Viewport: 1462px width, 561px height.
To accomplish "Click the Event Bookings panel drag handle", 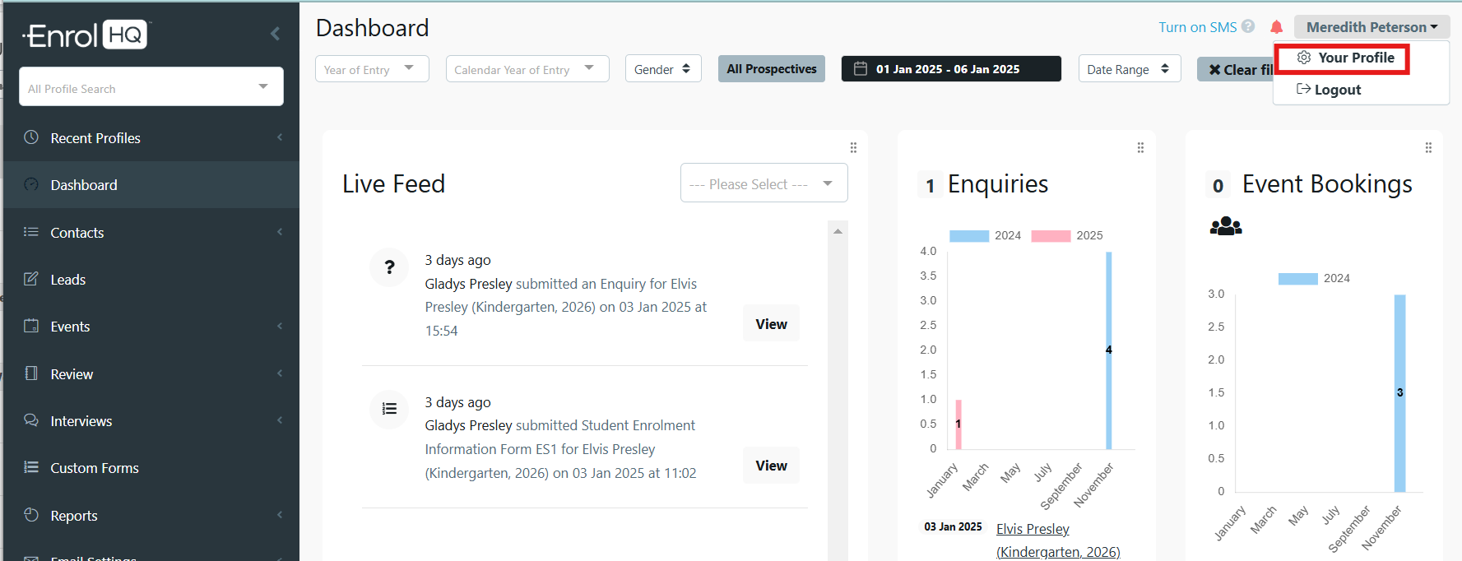I will [1428, 148].
